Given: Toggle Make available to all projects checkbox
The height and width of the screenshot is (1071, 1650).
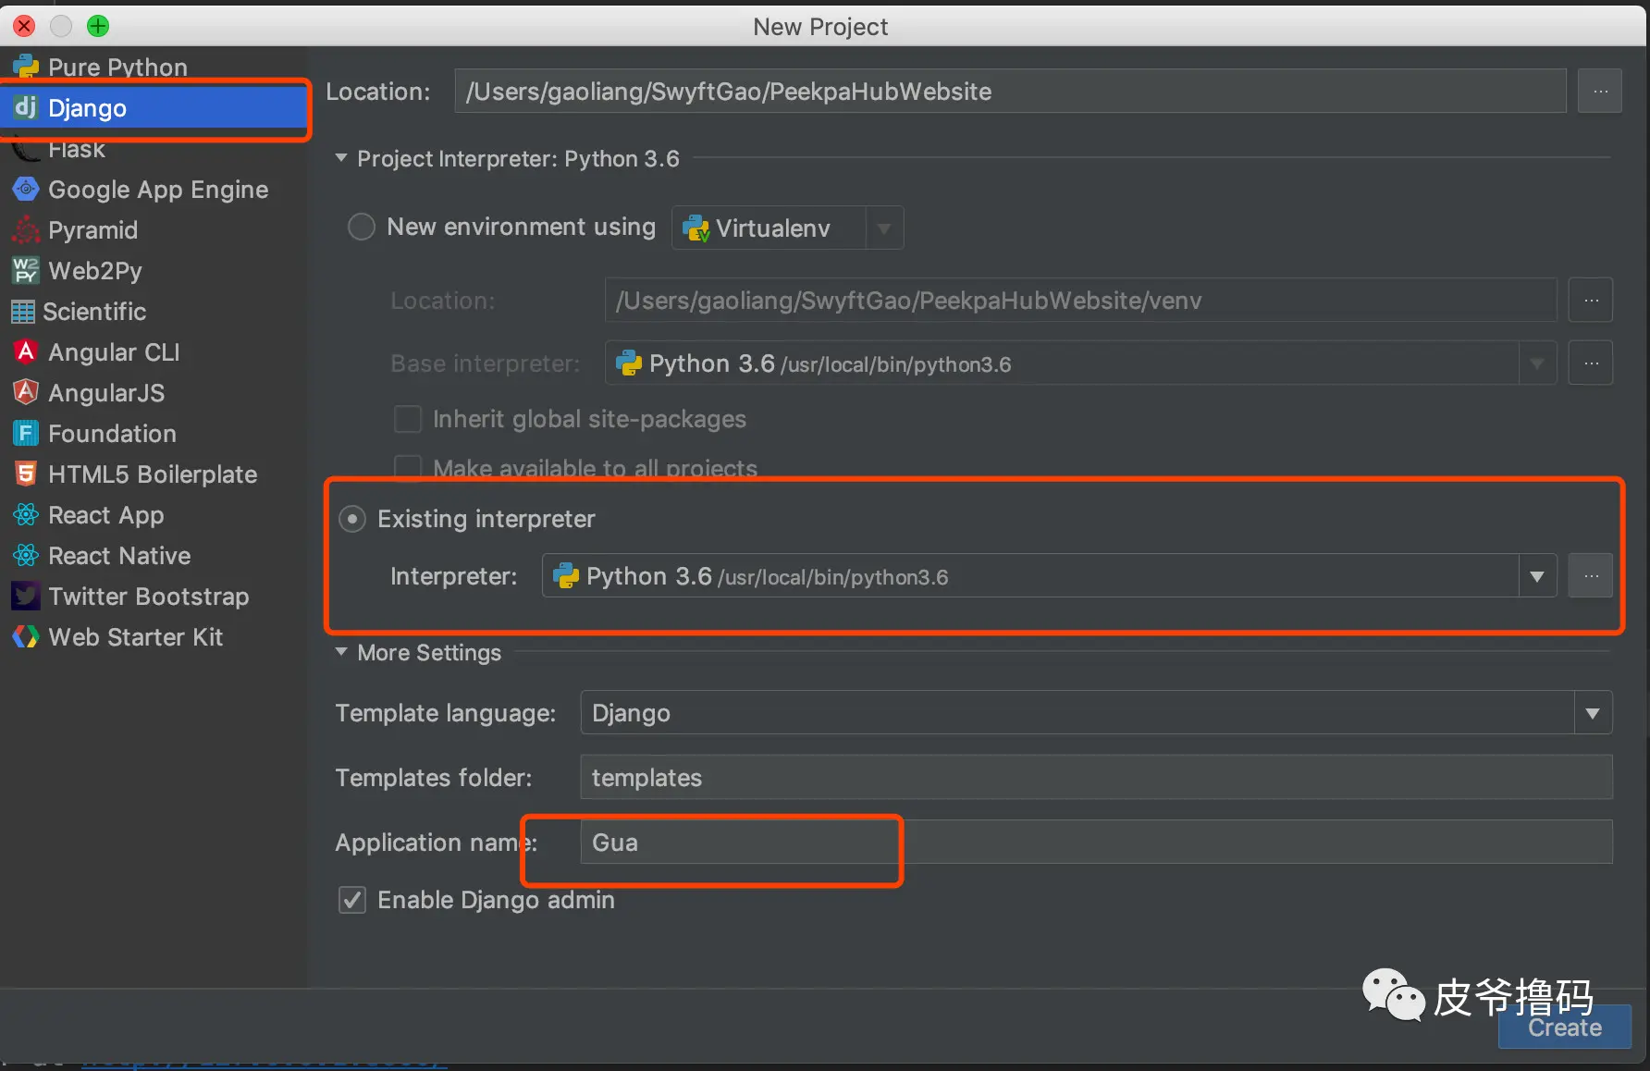Looking at the screenshot, I should tap(408, 467).
